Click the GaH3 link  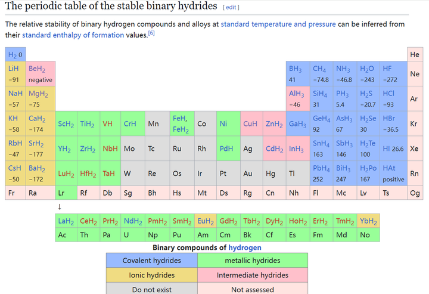click(296, 124)
